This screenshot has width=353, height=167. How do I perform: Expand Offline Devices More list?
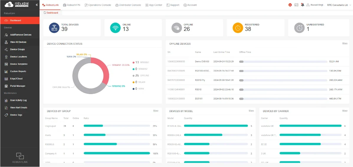[345, 43]
